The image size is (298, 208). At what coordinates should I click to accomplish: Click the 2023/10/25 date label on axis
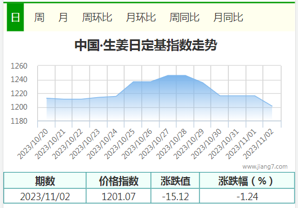[120, 144]
